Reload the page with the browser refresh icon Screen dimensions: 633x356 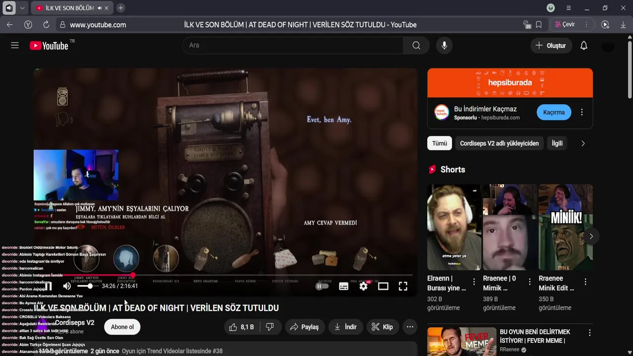46,25
